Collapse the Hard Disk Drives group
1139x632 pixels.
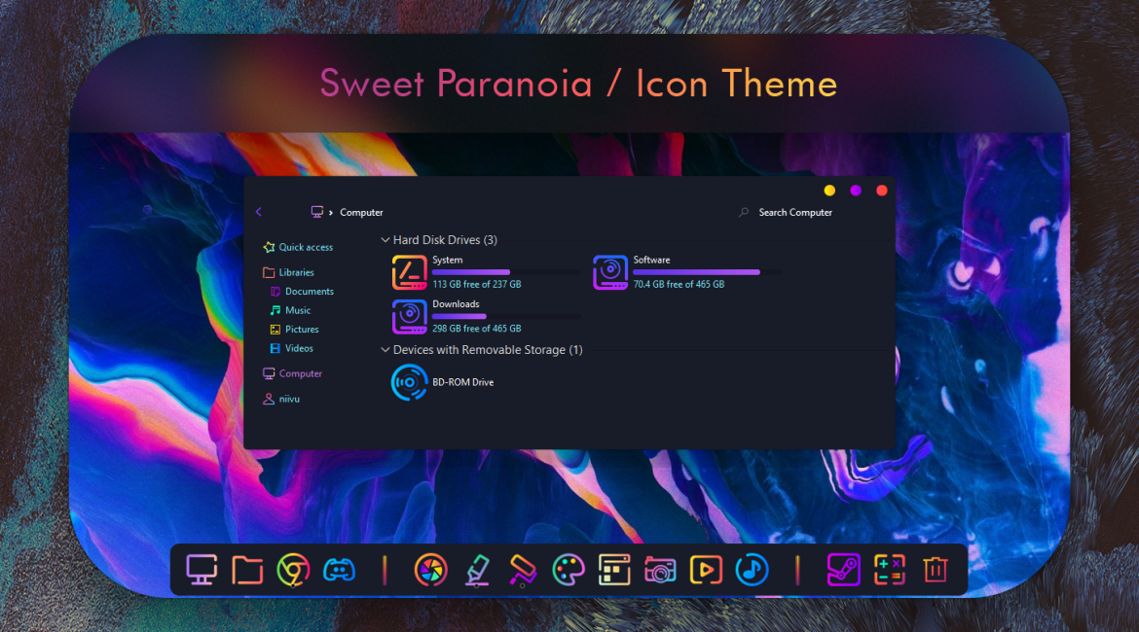tap(386, 240)
